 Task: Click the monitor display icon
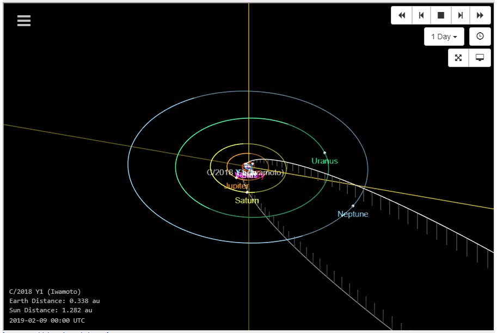[480, 58]
